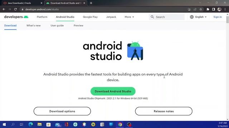Click the address bar URL

point(42,9)
